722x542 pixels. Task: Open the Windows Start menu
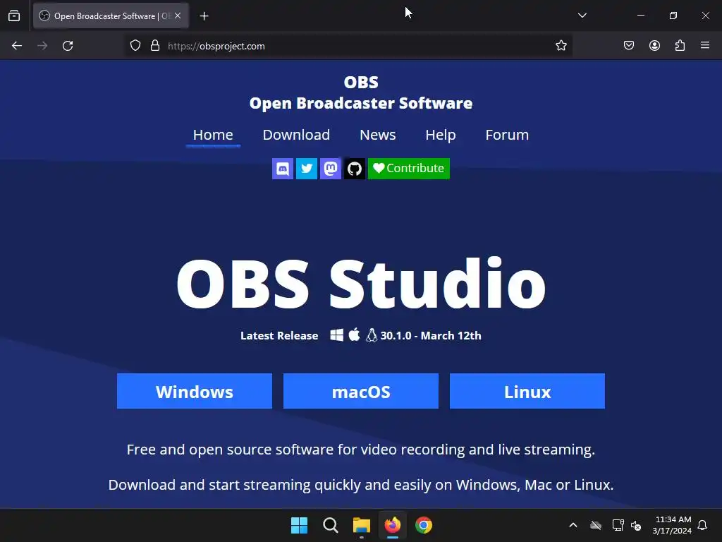299,525
